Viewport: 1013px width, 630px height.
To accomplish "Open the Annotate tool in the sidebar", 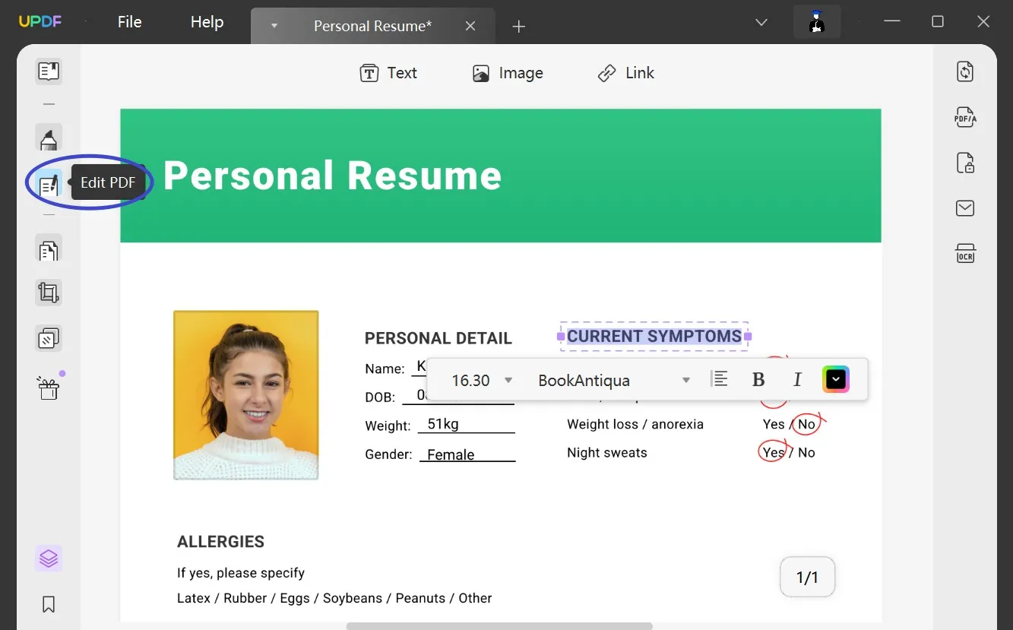I will point(49,138).
